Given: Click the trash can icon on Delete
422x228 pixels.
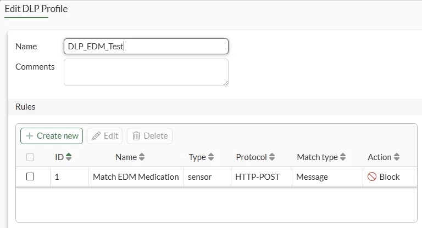Looking at the screenshot, I should coord(136,136).
